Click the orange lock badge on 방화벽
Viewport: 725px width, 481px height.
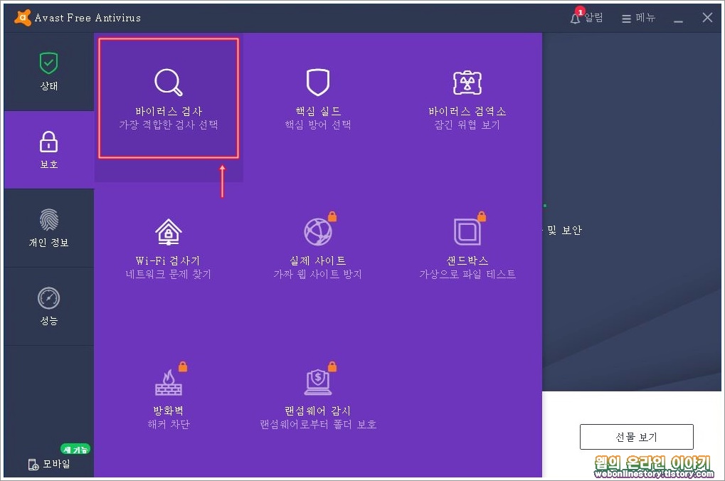[x=183, y=366]
